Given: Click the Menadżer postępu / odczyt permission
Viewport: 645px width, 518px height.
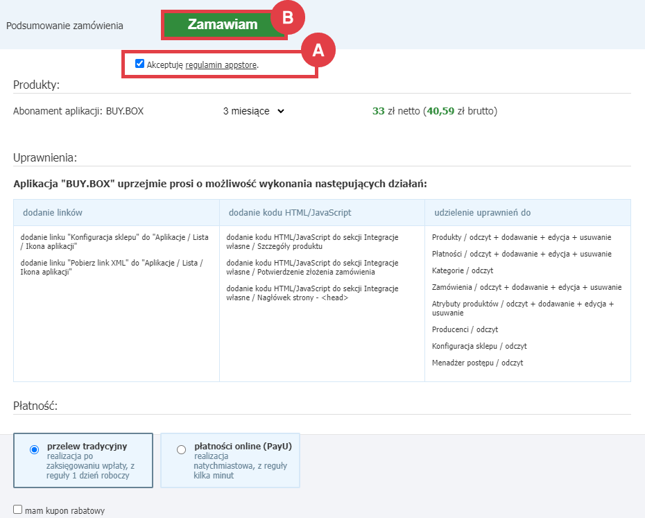Looking at the screenshot, I should click(x=477, y=363).
